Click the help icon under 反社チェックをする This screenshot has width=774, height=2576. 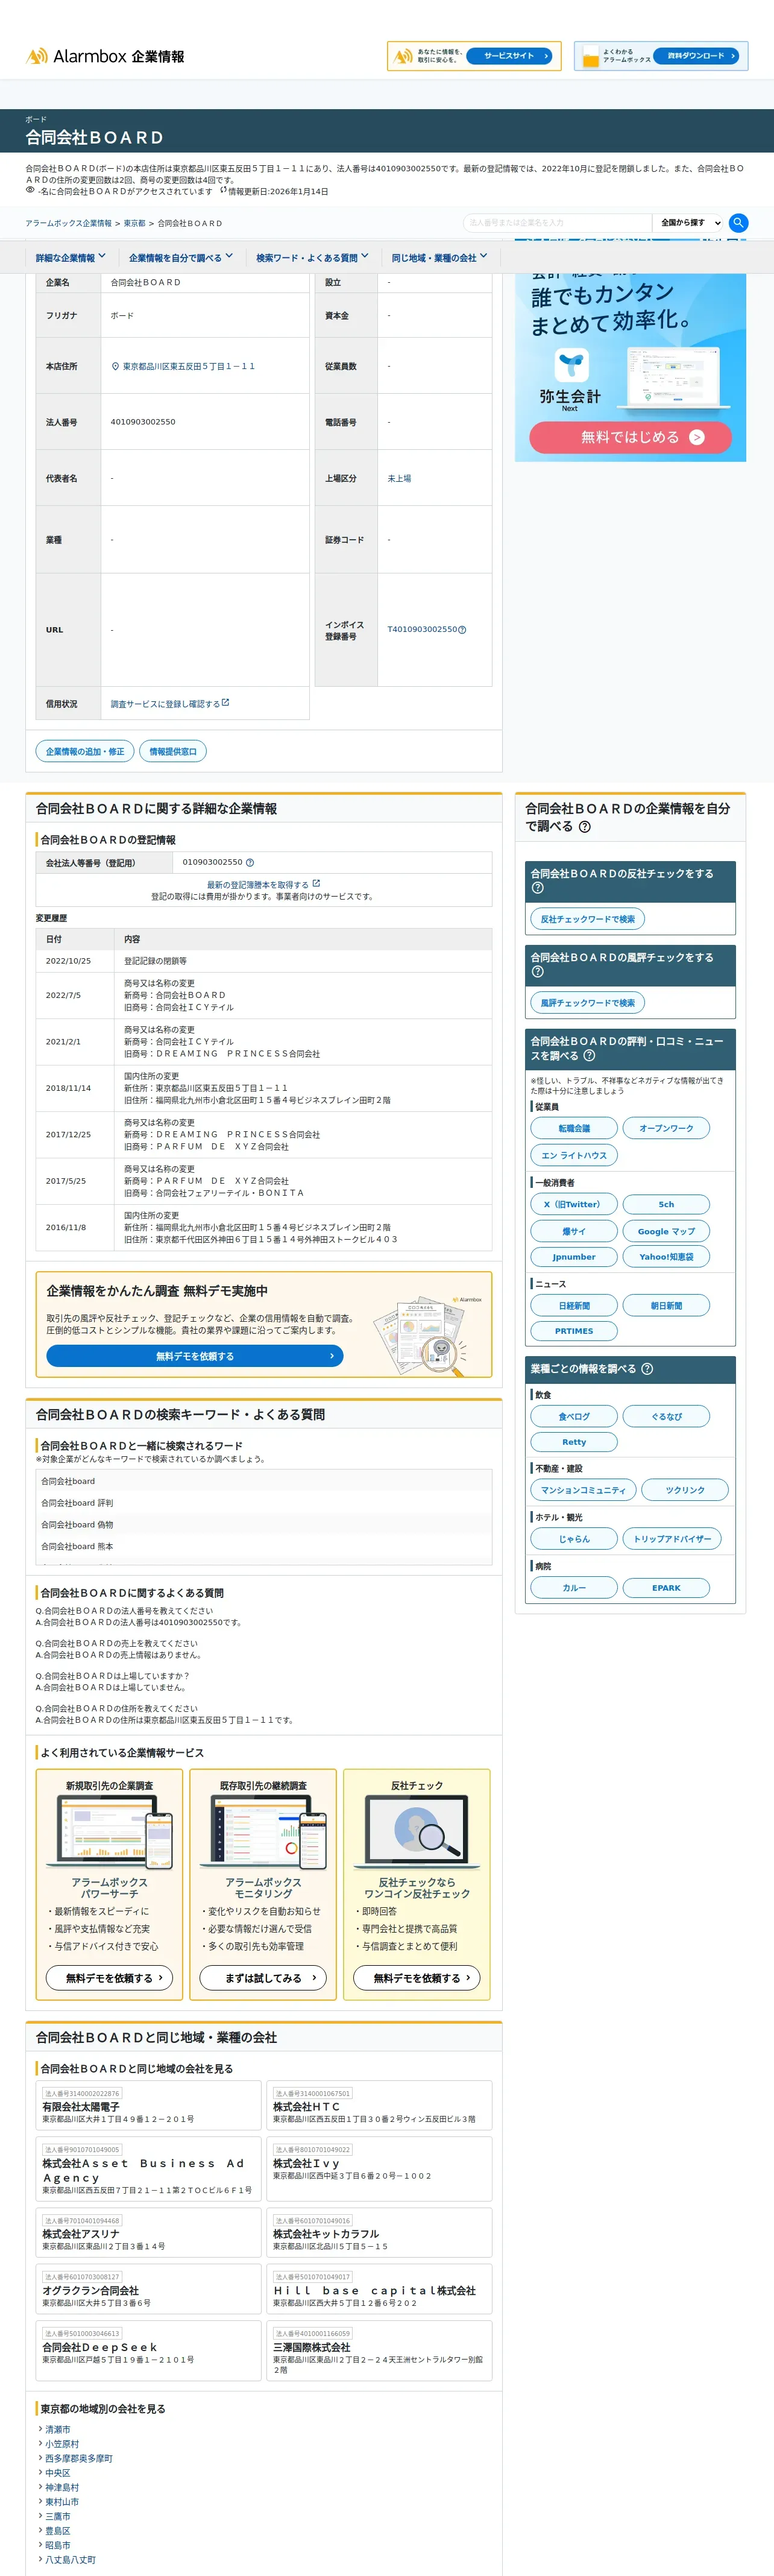pos(538,888)
